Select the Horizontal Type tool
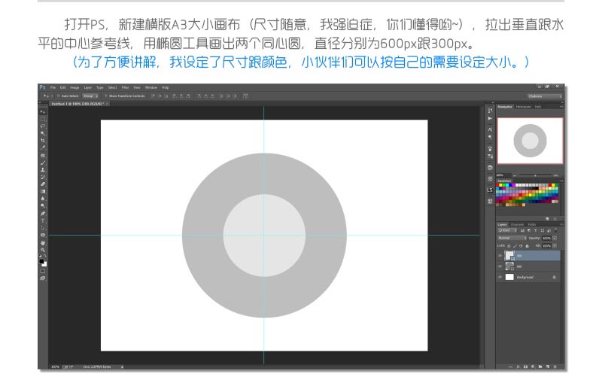The width and height of the screenshot is (602, 380). click(43, 220)
